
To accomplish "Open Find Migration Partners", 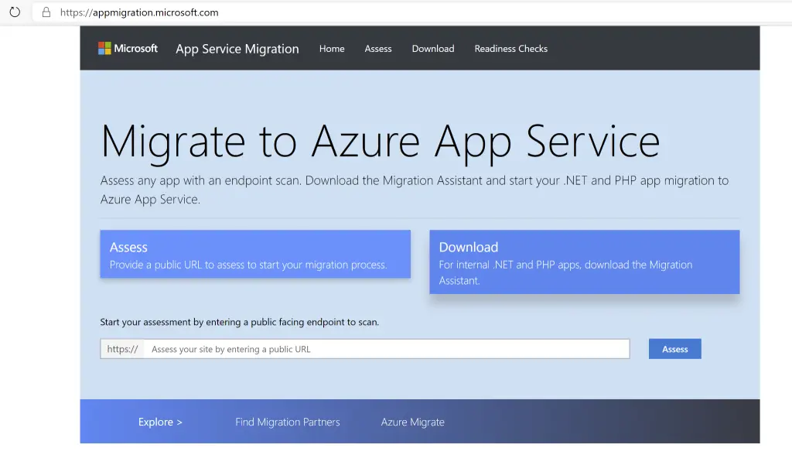I will pyautogui.click(x=287, y=422).
